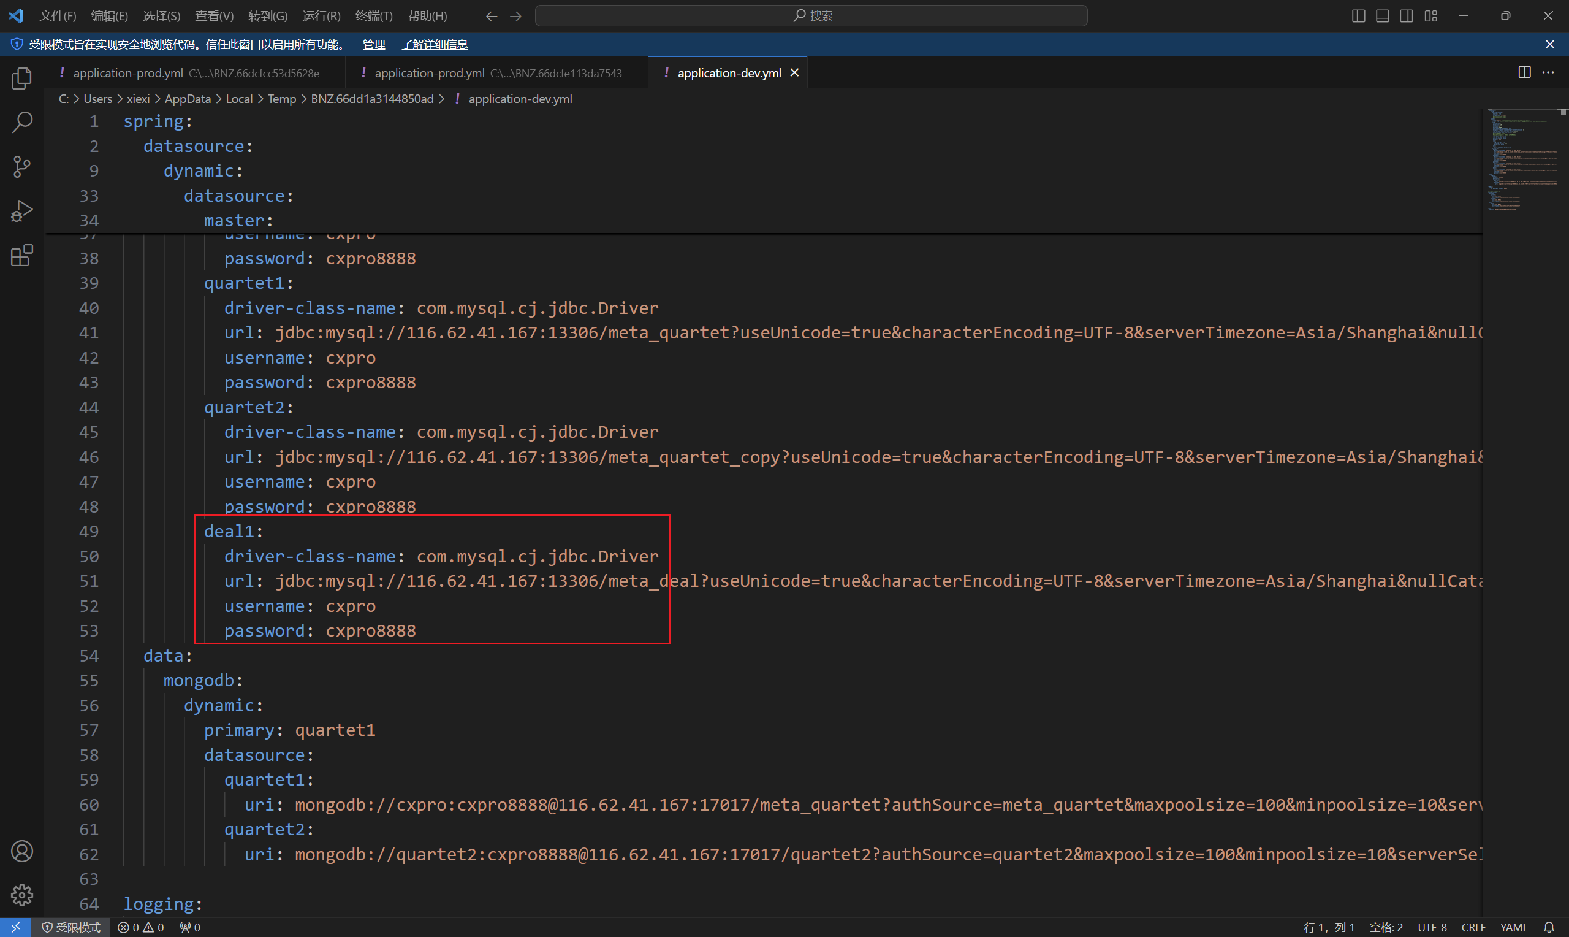Open Extensions view
This screenshot has height=937, width=1569.
click(22, 255)
